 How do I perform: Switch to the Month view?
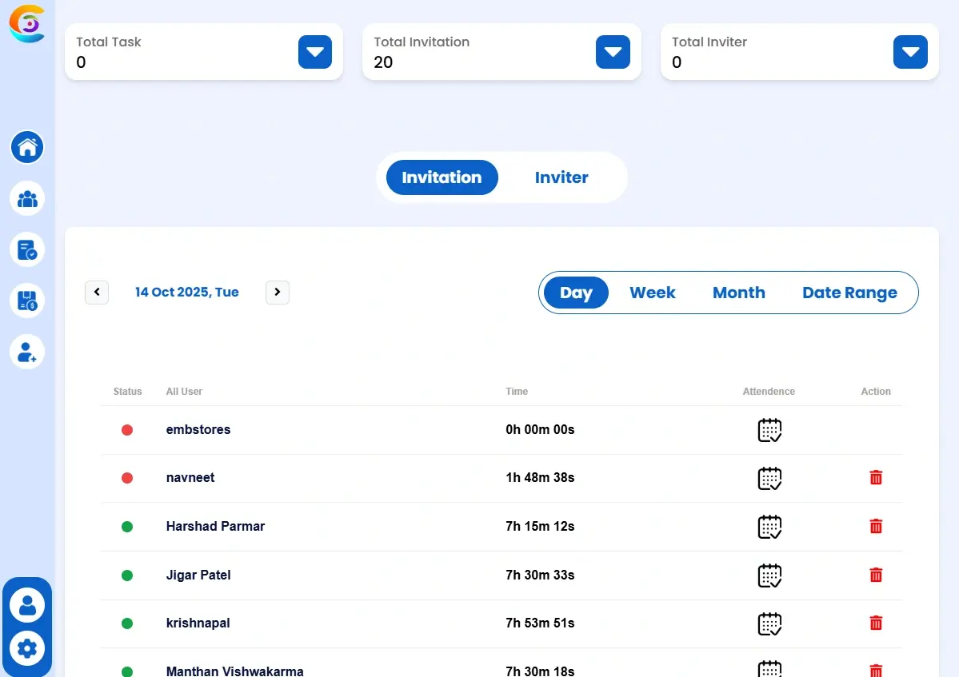coord(738,293)
